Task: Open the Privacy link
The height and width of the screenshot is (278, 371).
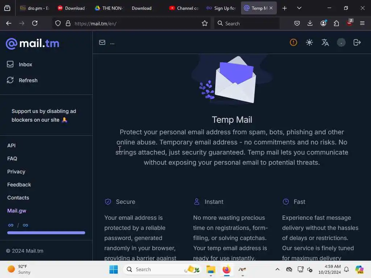Action: pyautogui.click(x=16, y=172)
